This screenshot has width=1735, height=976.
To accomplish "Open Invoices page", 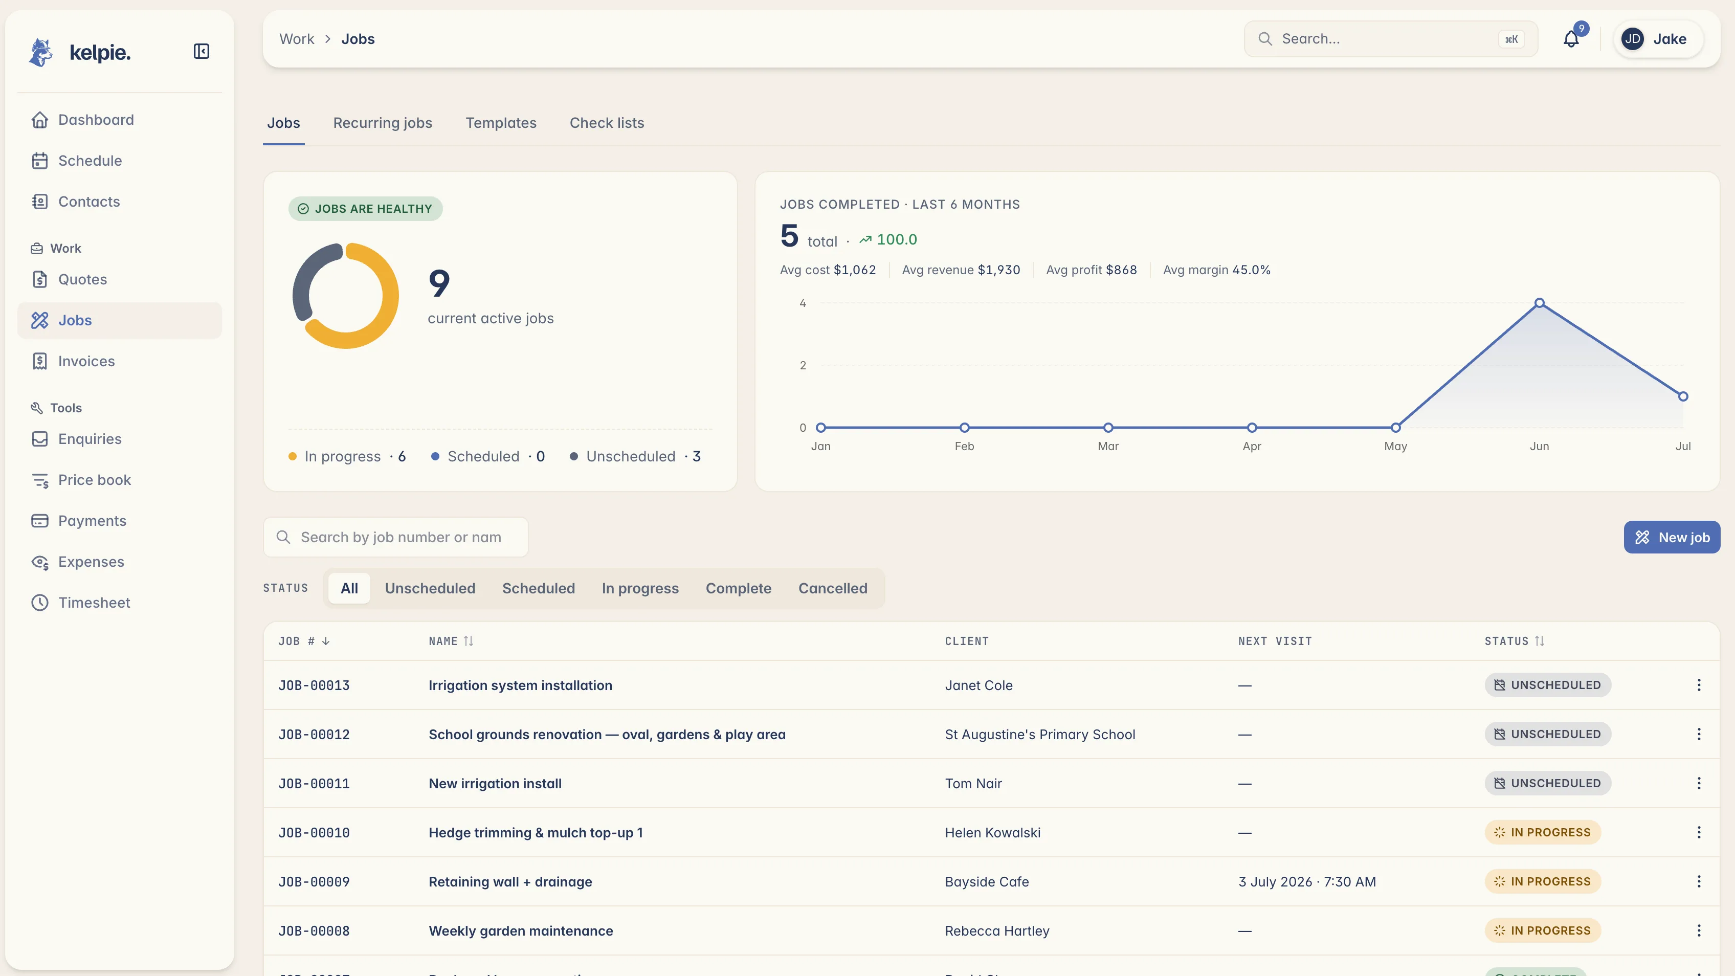I will (119, 361).
